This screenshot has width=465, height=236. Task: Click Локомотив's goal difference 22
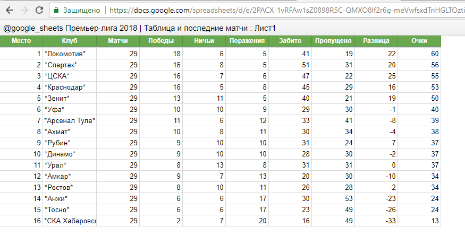point(376,54)
